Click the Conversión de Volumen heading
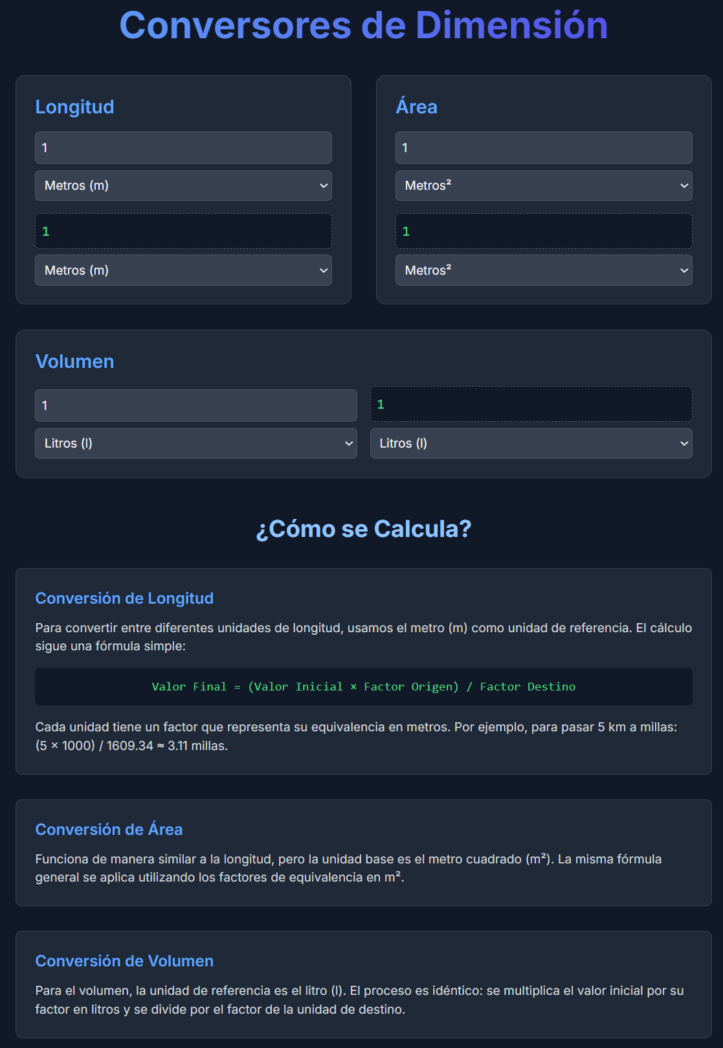Screen dimensions: 723x1048 tap(124, 961)
